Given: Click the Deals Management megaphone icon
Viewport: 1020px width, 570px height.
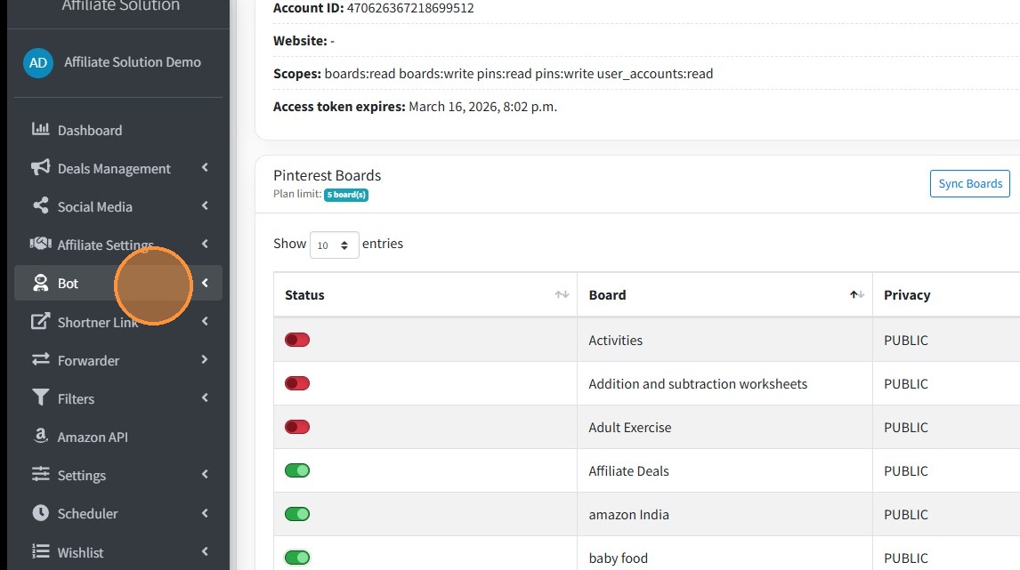Looking at the screenshot, I should point(40,168).
